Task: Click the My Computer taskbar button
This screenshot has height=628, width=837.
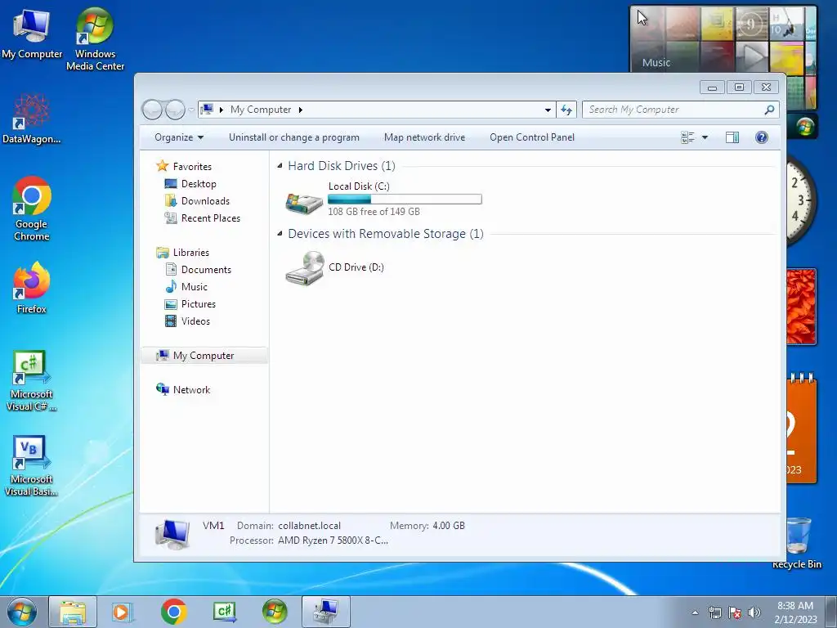Action: point(325,612)
